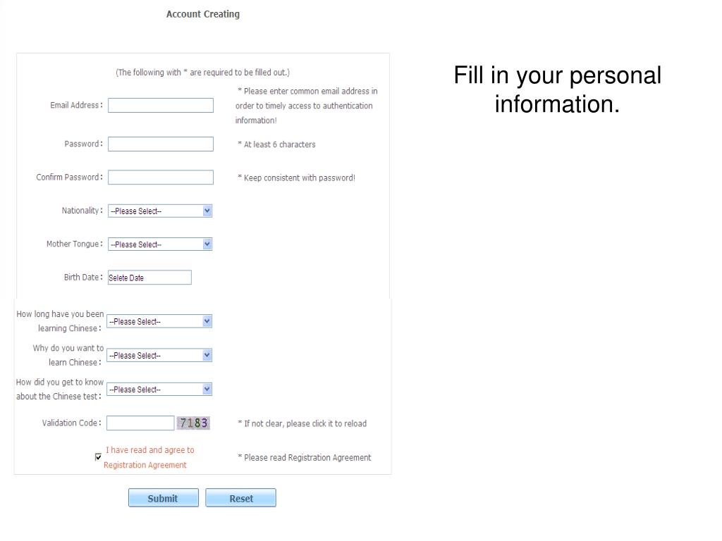
Task: Click the Validation Code input box
Action: (140, 423)
